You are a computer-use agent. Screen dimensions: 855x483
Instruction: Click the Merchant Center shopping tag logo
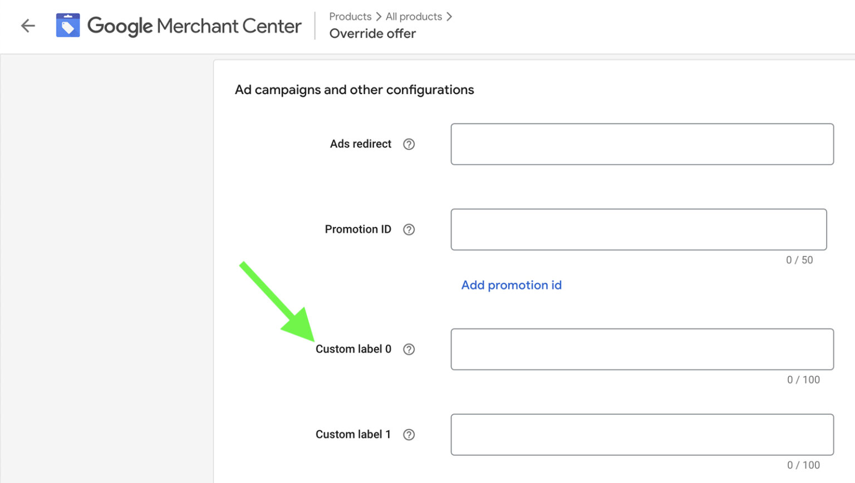pyautogui.click(x=68, y=26)
